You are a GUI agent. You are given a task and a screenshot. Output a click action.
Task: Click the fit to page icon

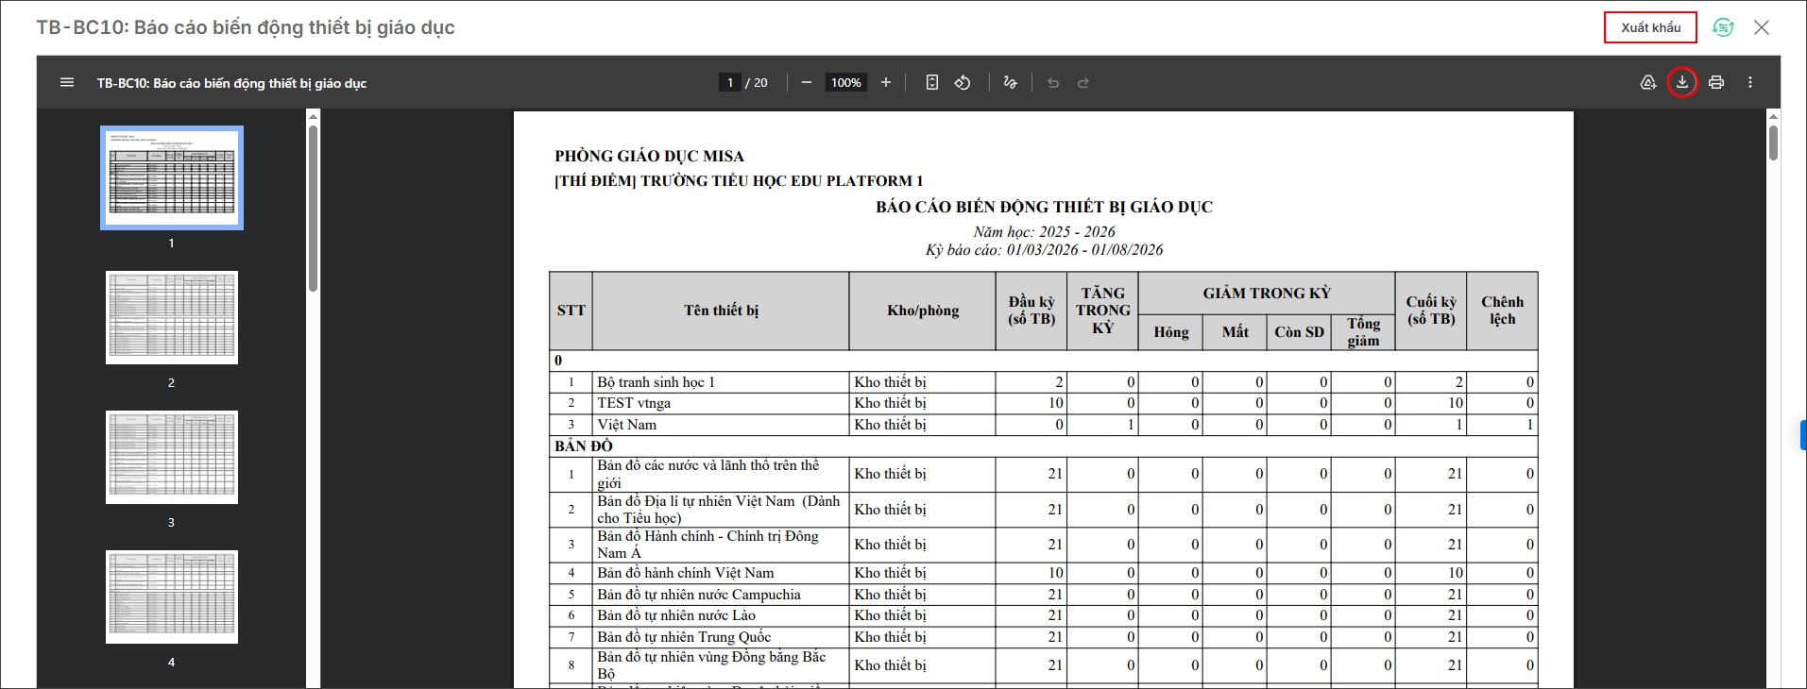pyautogui.click(x=932, y=83)
